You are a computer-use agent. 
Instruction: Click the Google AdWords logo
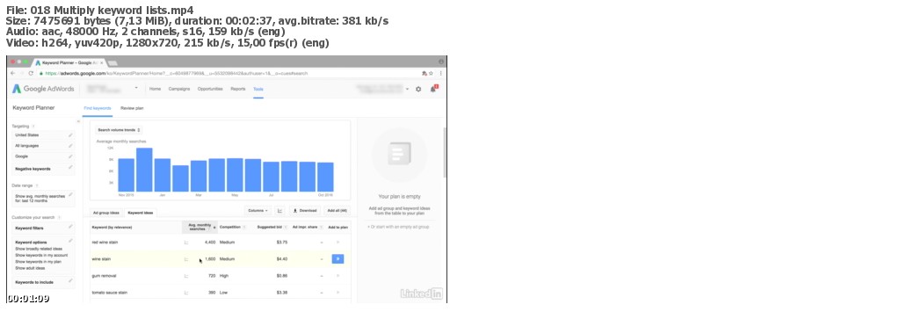click(x=44, y=89)
